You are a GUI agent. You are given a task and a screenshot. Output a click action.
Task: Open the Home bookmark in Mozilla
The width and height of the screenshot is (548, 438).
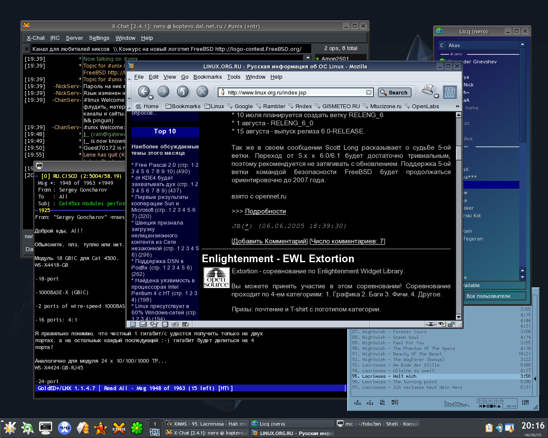pyautogui.click(x=147, y=106)
